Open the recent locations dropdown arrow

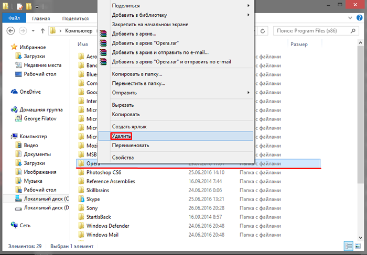coord(32,30)
